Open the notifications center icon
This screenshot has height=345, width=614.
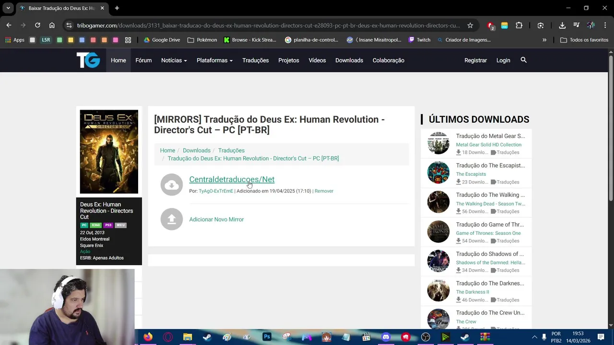tap(601, 337)
